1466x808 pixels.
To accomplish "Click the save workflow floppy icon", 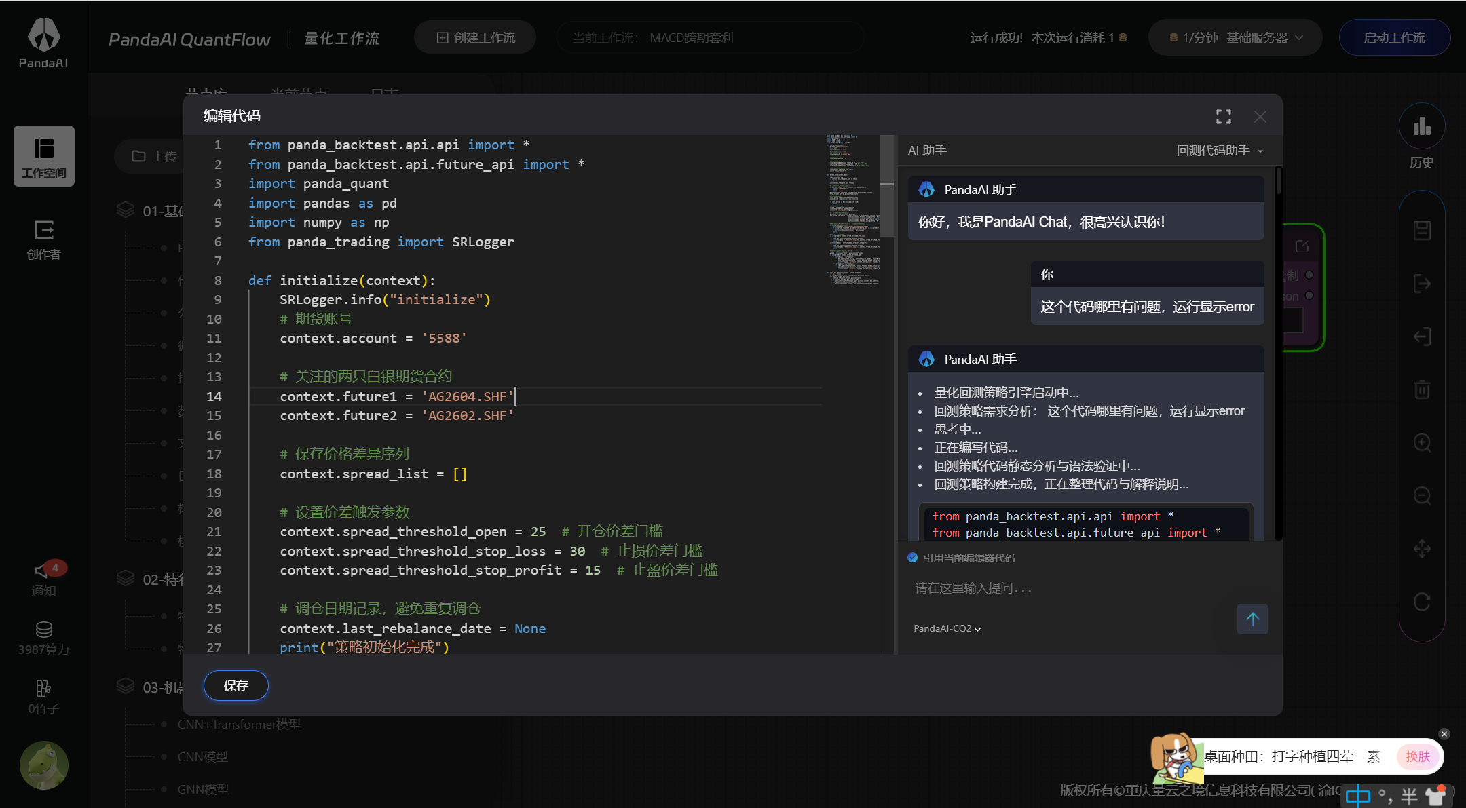I will (x=1422, y=231).
